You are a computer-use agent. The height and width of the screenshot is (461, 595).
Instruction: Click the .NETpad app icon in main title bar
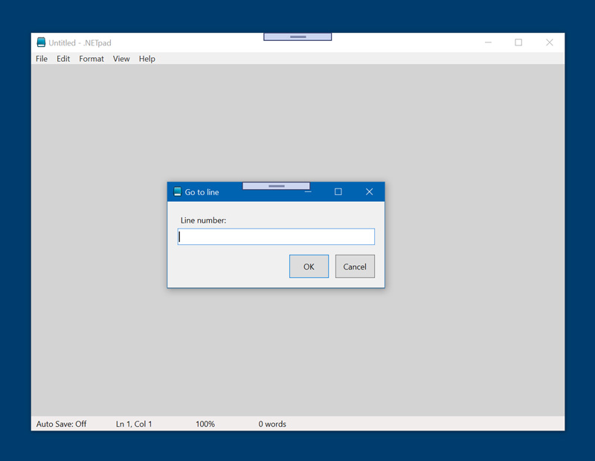41,42
